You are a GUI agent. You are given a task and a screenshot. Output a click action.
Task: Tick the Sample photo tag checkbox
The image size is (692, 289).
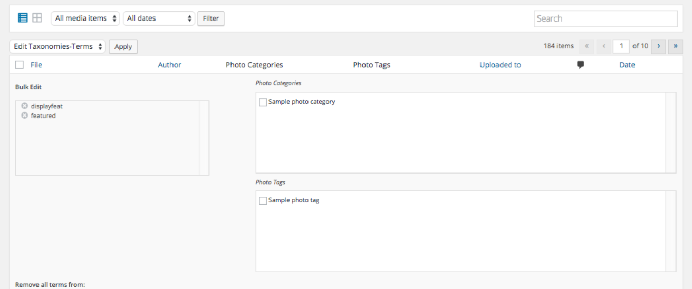[x=263, y=201]
